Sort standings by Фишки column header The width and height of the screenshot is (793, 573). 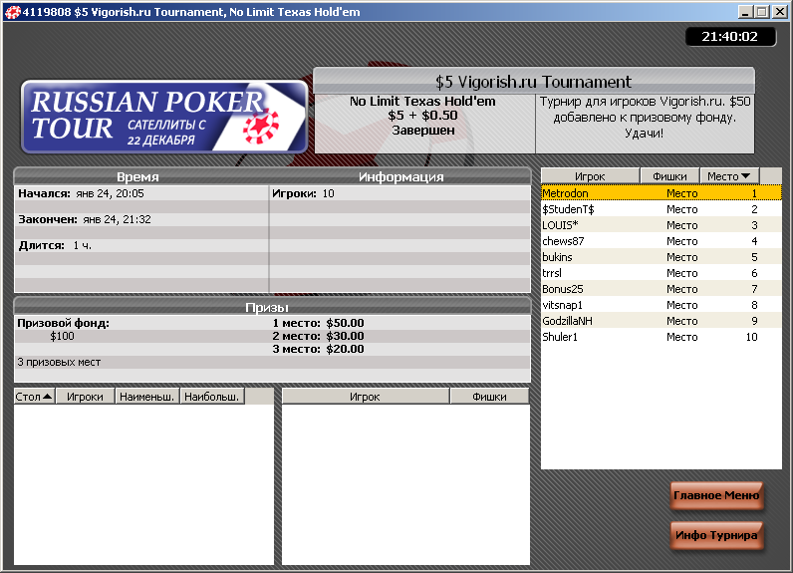tap(669, 176)
